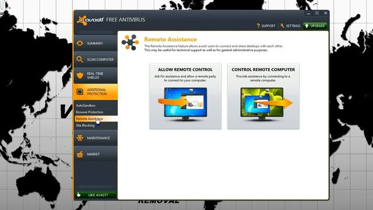Open the Support link
The width and height of the screenshot is (373, 210).
click(266, 26)
